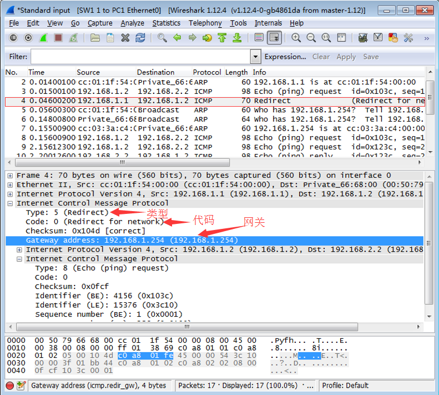Edit coloring rules icon
This screenshot has height=395, width=439.
point(393,38)
